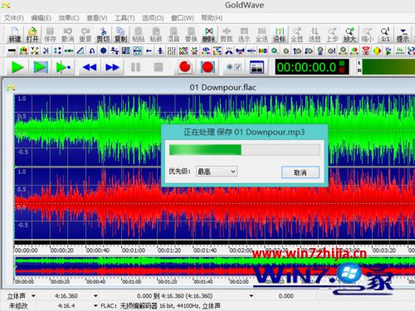
Task: Click the vertical double-arrow effect icon
Action: tap(160, 51)
